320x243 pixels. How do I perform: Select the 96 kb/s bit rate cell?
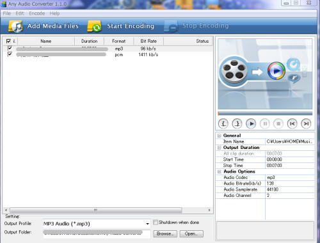(148, 49)
